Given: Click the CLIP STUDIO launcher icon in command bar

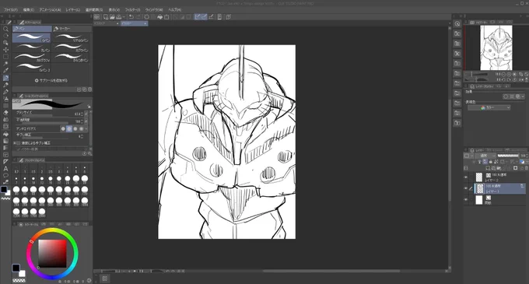Looking at the screenshot, I should tap(96, 17).
